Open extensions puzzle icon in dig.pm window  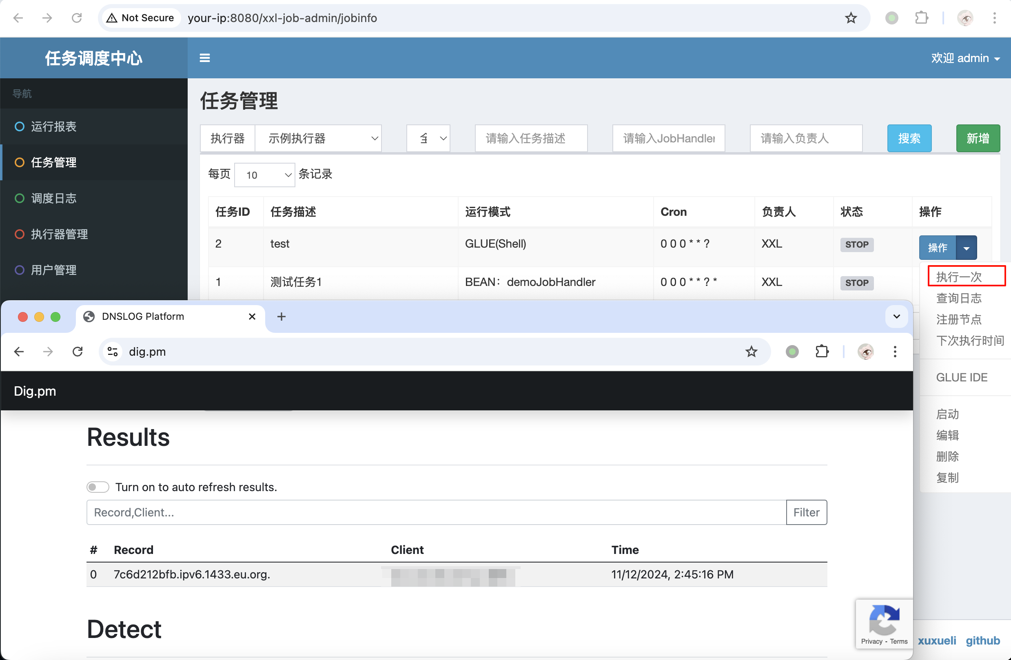[x=822, y=352]
